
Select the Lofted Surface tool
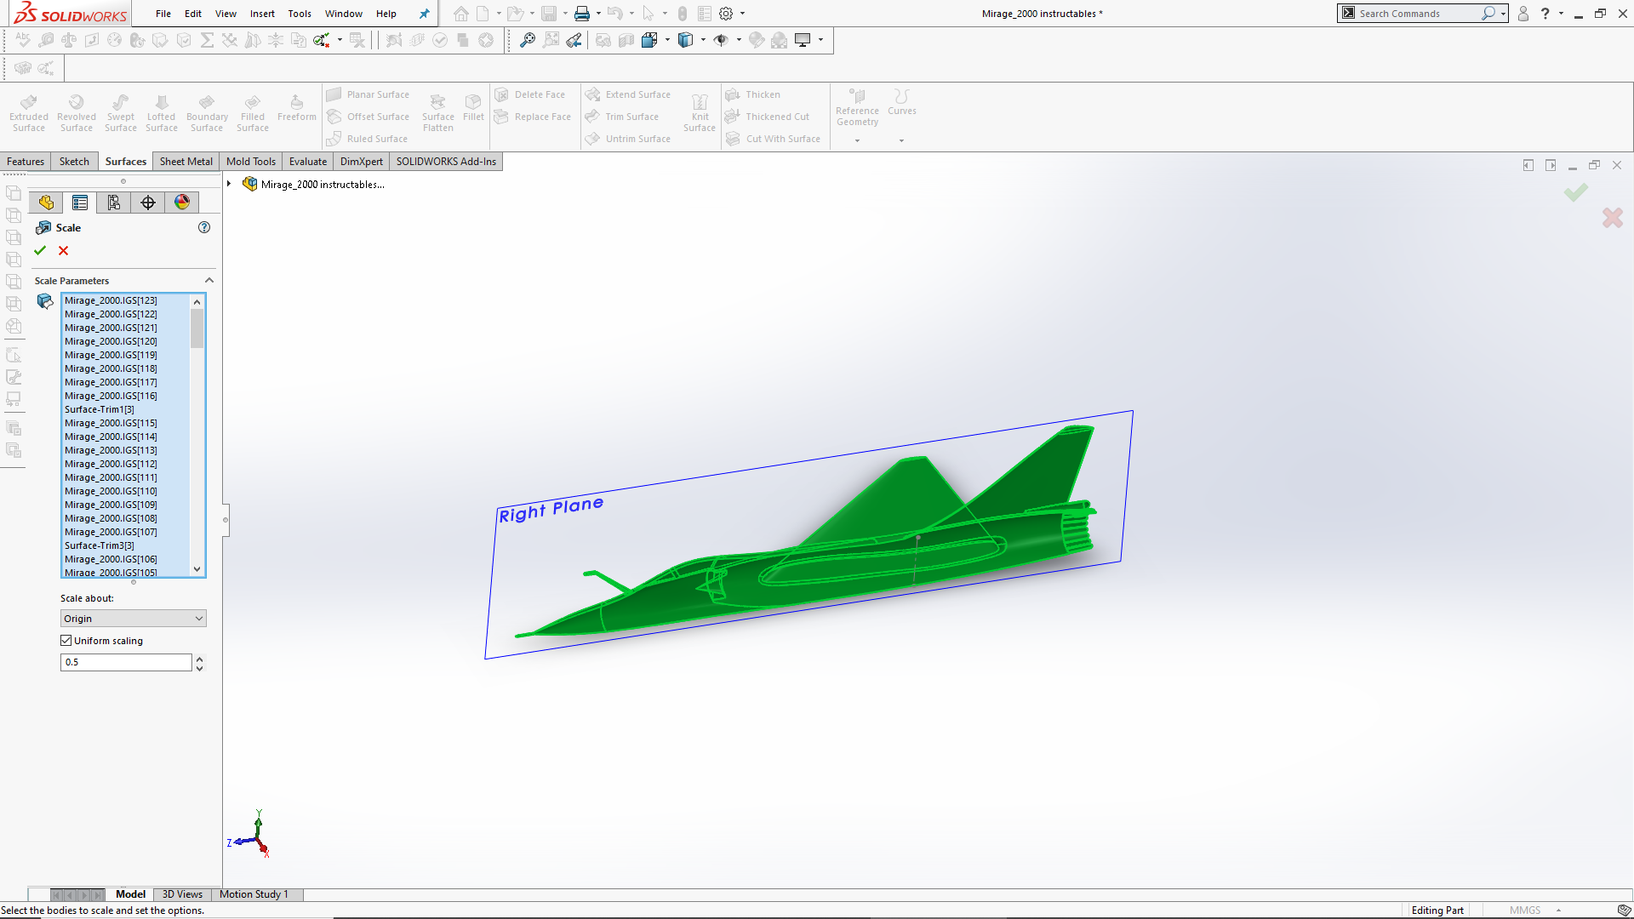coord(161,111)
